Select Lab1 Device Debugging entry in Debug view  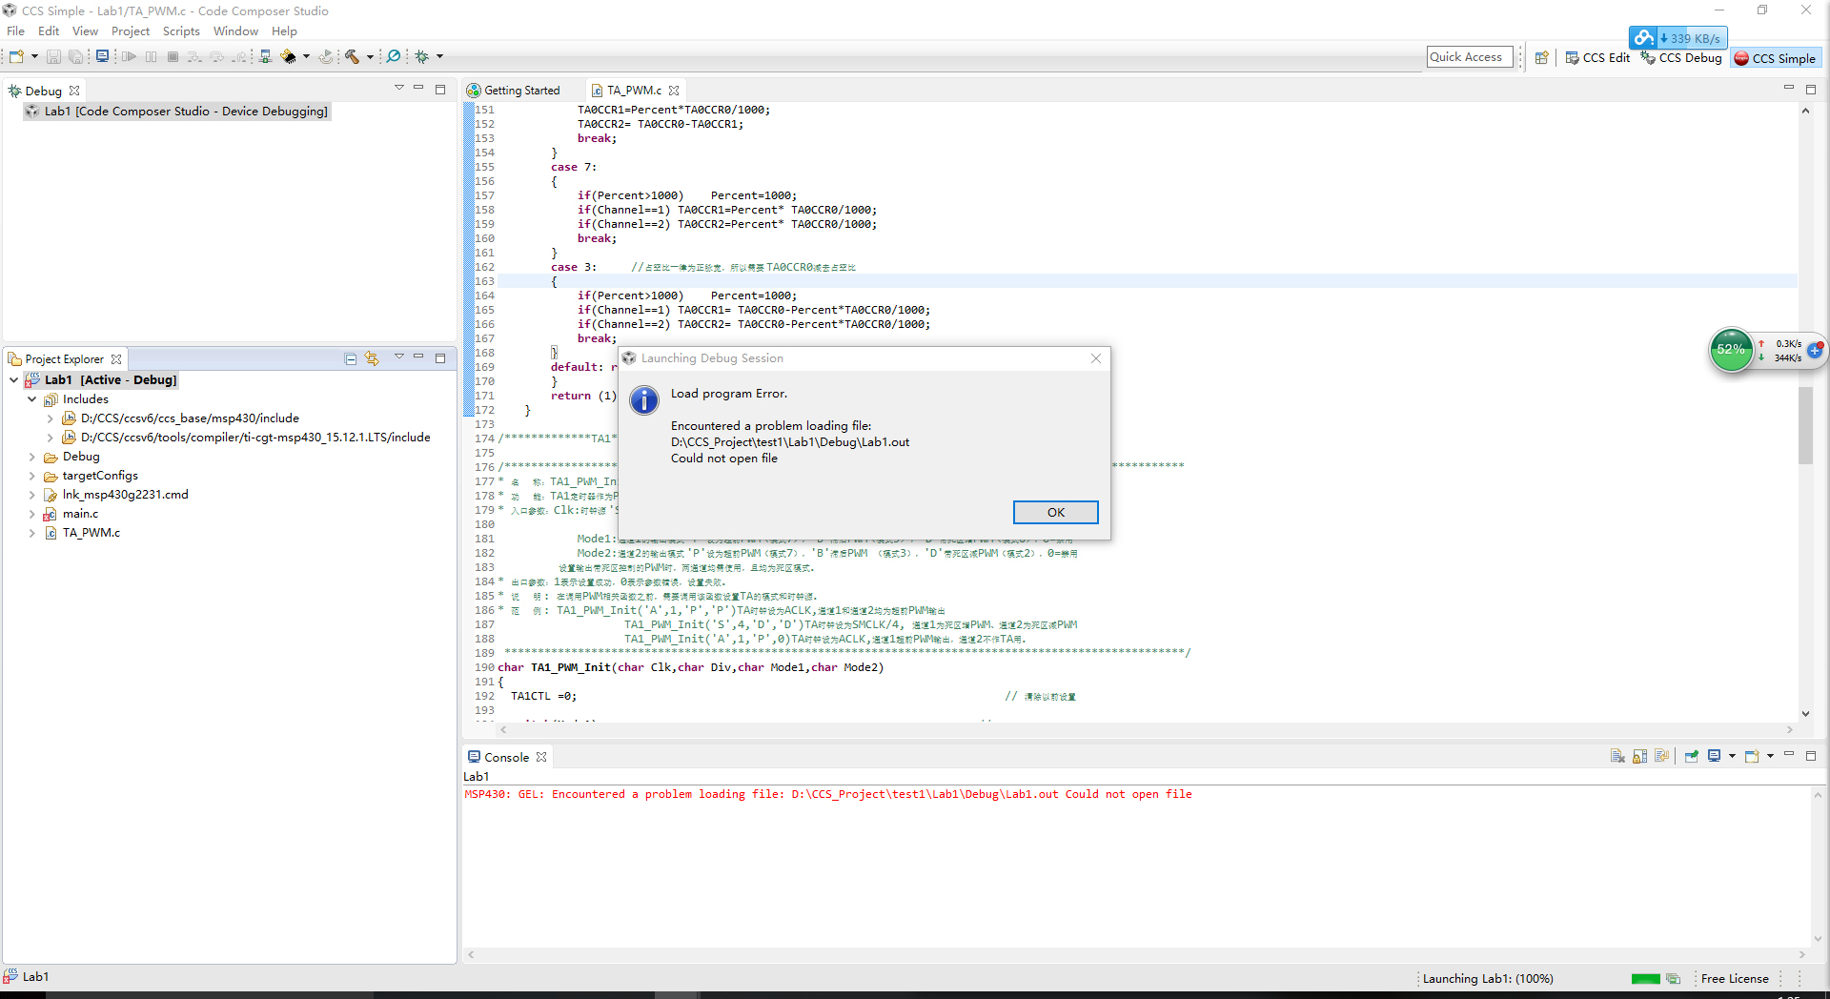pyautogui.click(x=177, y=112)
